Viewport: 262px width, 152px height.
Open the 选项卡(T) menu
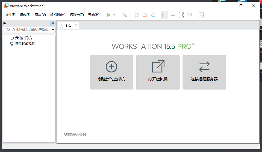click(77, 15)
